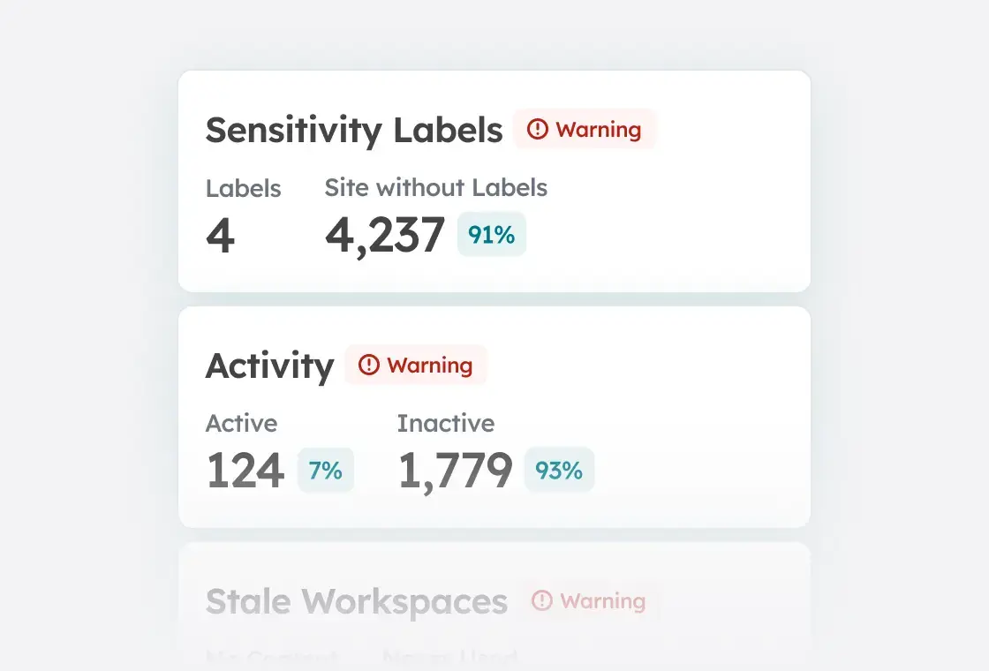Image resolution: width=989 pixels, height=671 pixels.
Task: Click the 7% badge next to Active count
Action: (x=326, y=470)
